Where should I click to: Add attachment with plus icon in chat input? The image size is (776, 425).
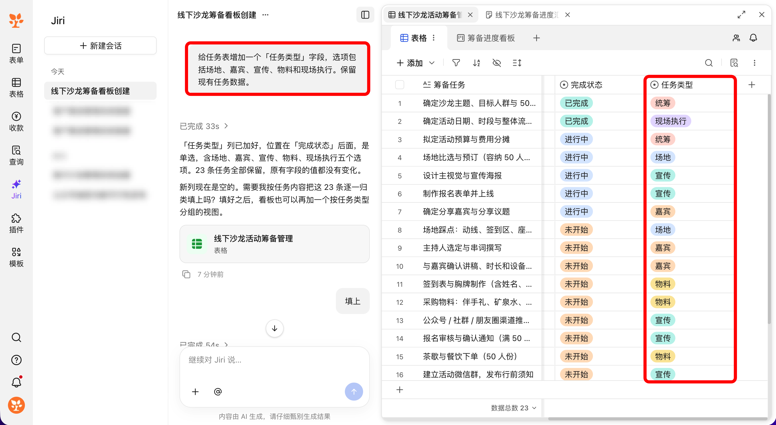[195, 392]
